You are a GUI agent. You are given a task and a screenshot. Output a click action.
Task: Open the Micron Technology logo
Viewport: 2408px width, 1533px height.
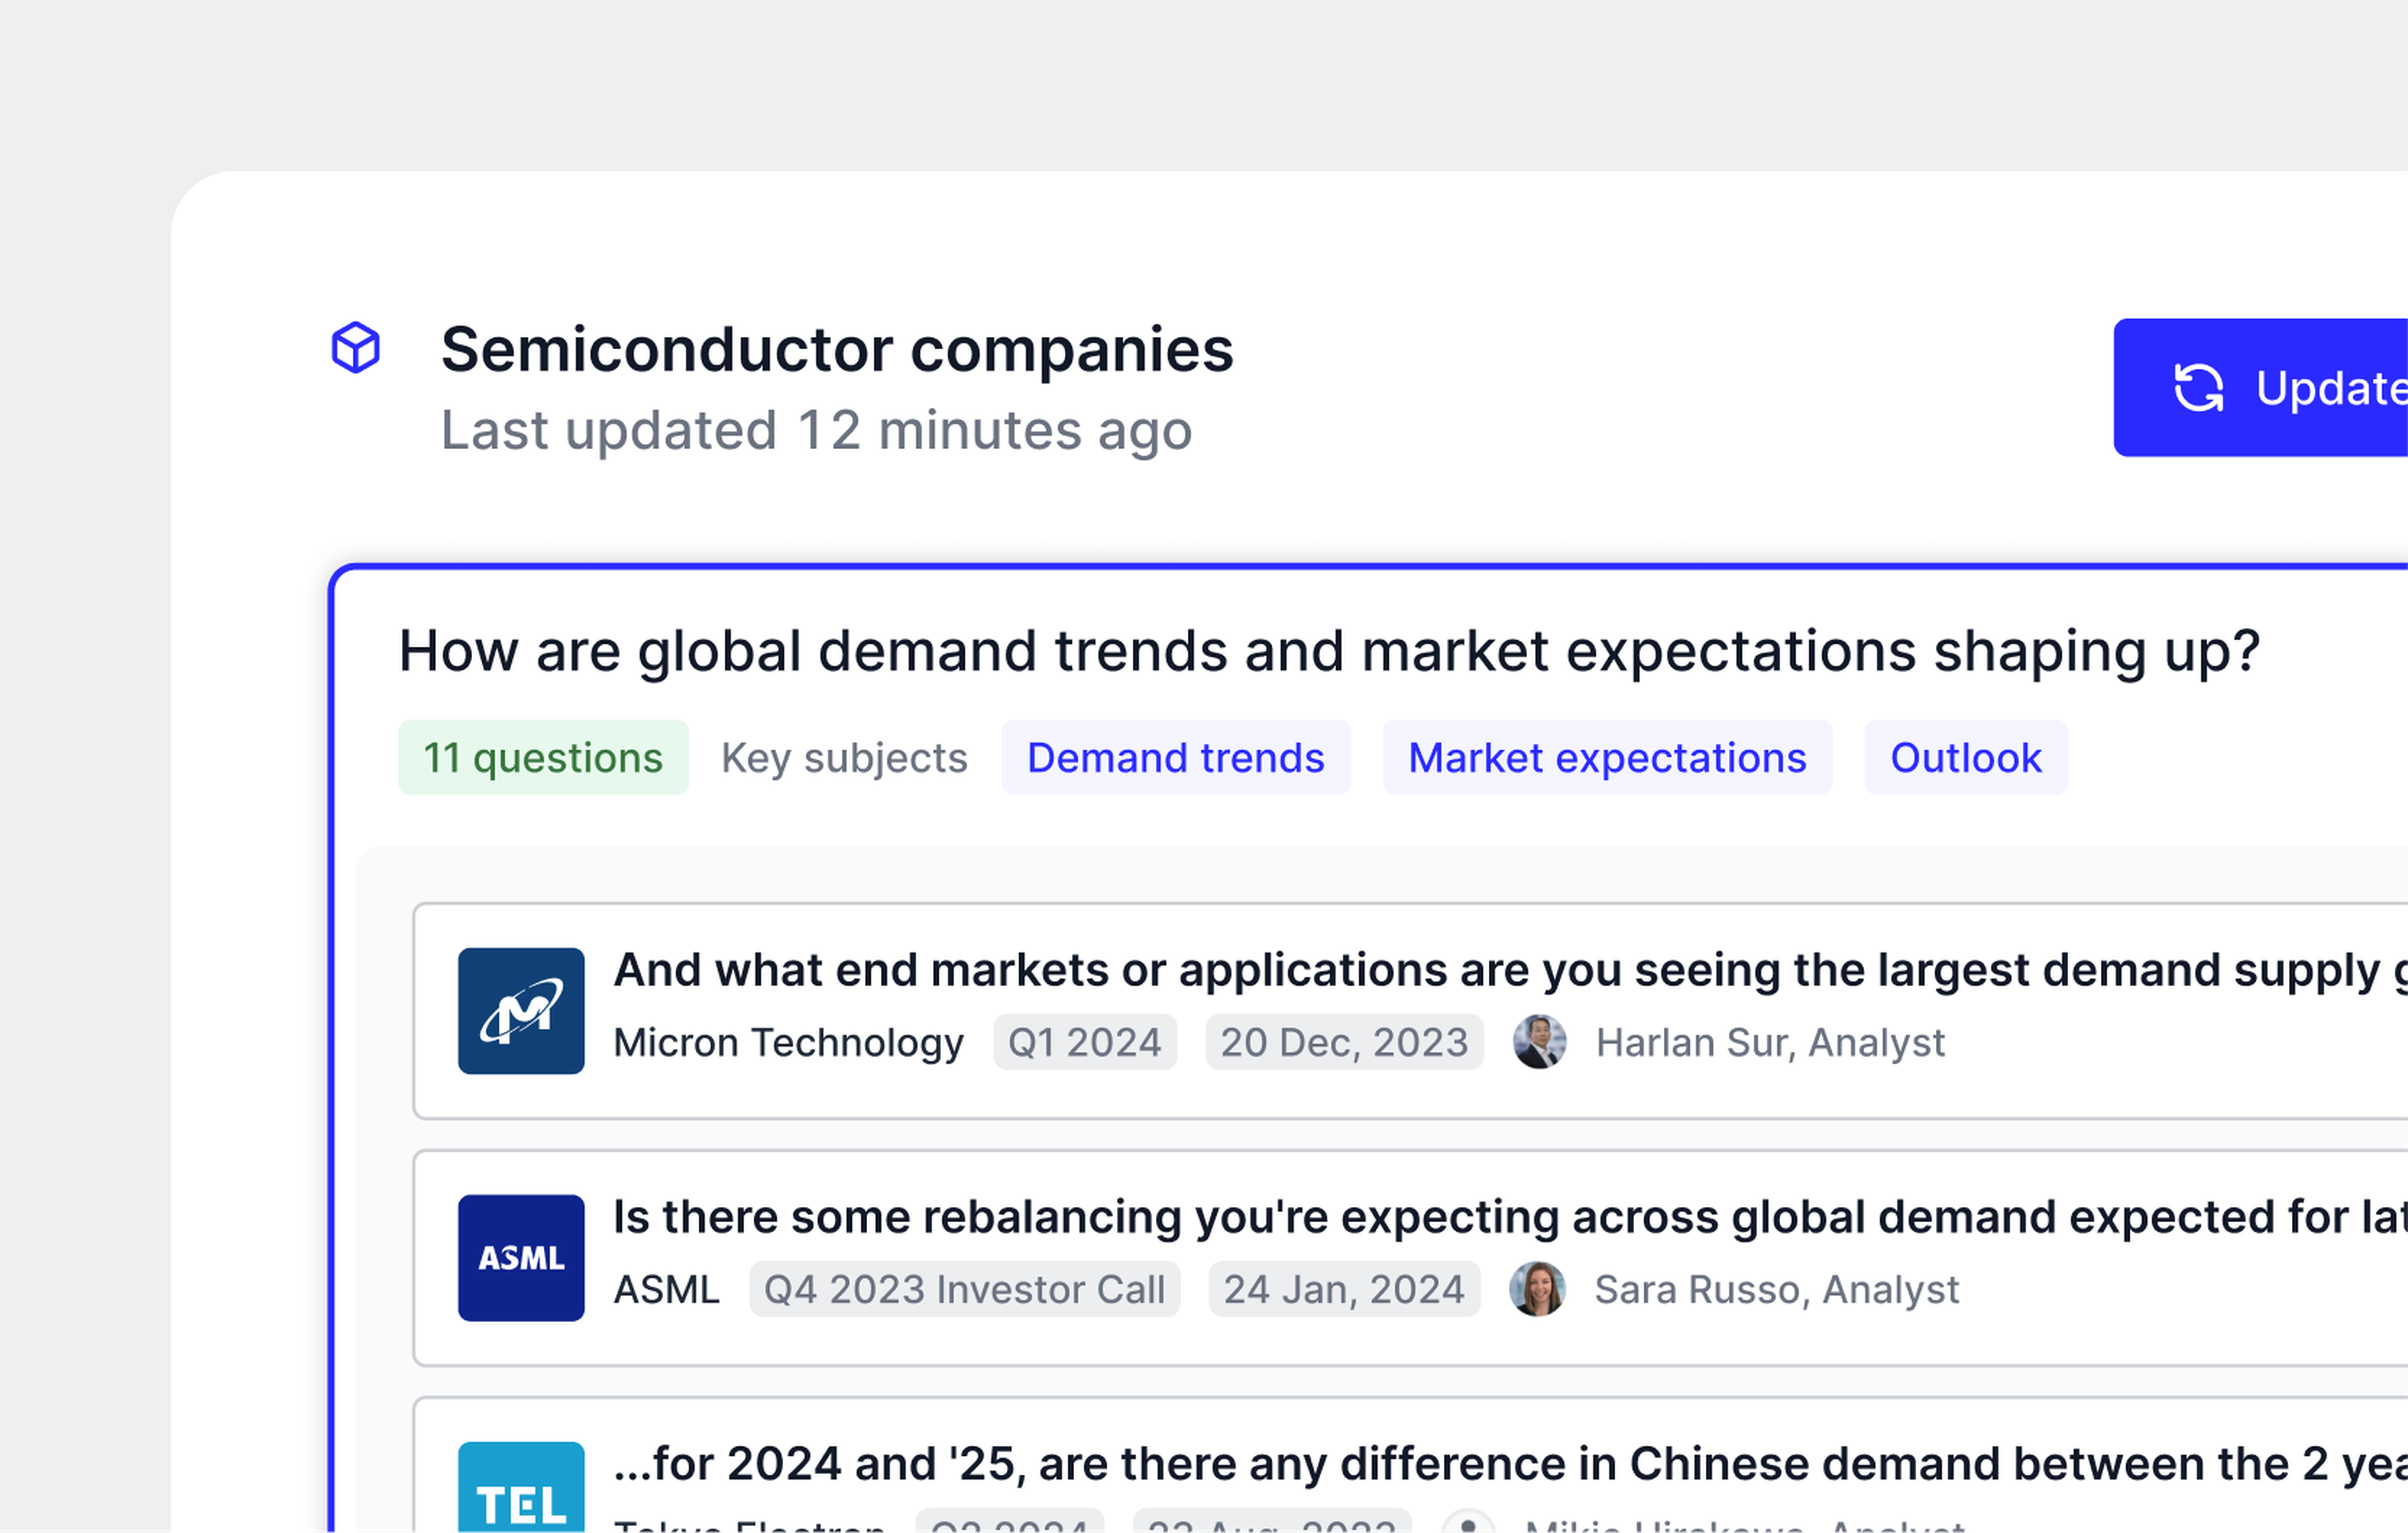[x=521, y=1011]
